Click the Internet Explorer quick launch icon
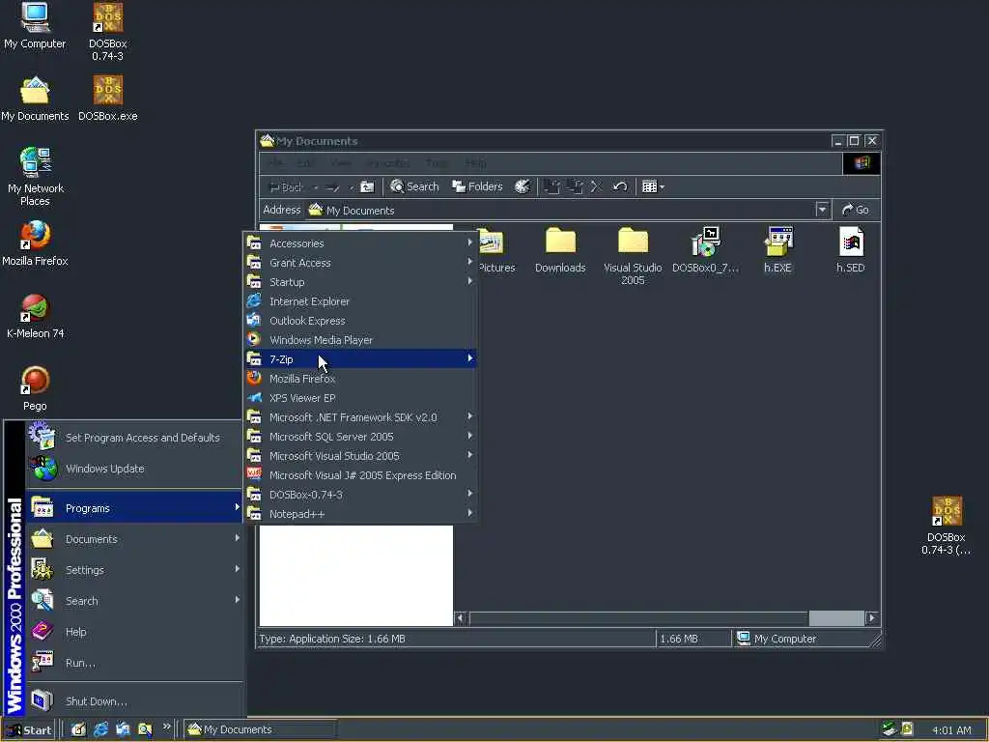Viewport: 989px width, 742px height. pyautogui.click(x=100, y=729)
